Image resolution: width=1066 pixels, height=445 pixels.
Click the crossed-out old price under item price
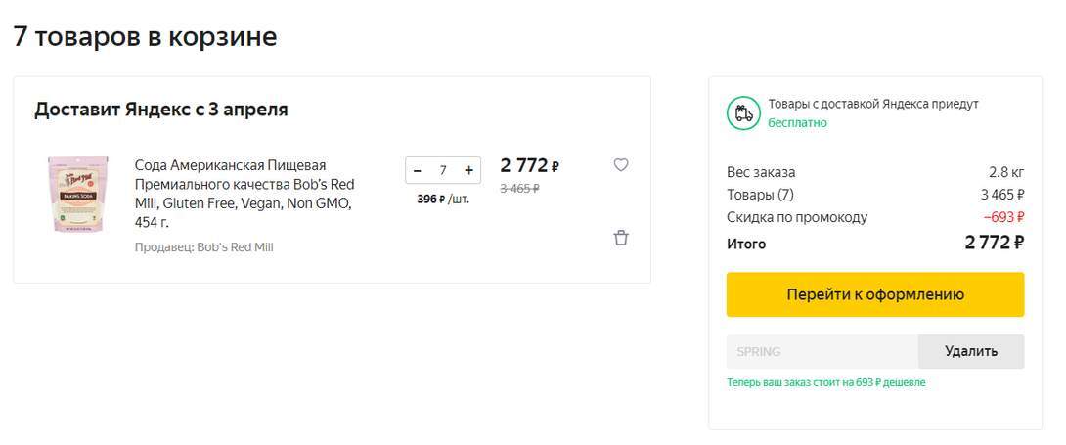519,188
